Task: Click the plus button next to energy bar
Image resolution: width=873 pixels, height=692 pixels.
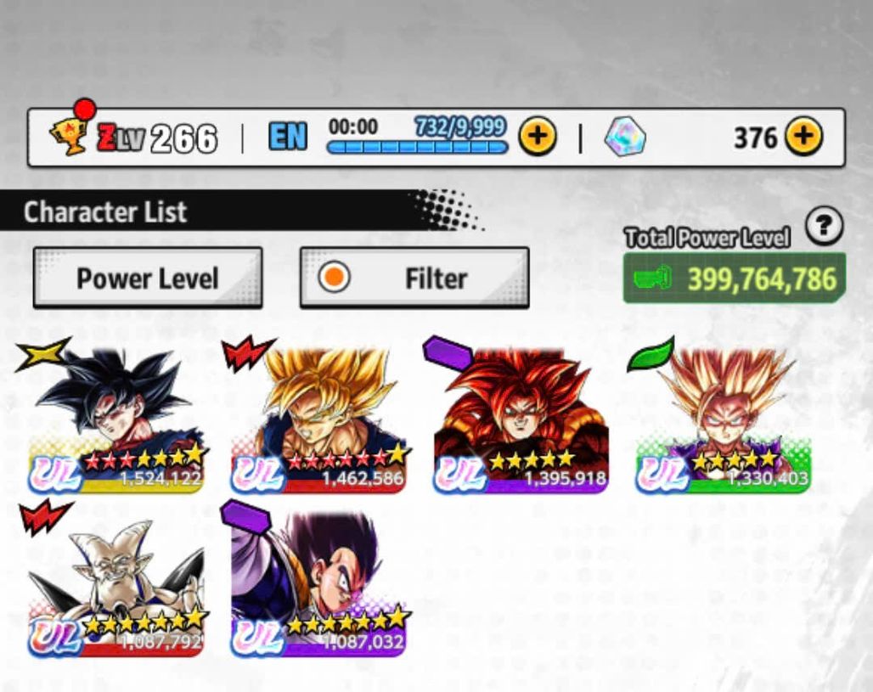Action: click(538, 136)
